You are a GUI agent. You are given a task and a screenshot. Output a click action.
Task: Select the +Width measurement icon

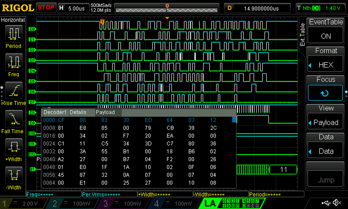pos(13,147)
